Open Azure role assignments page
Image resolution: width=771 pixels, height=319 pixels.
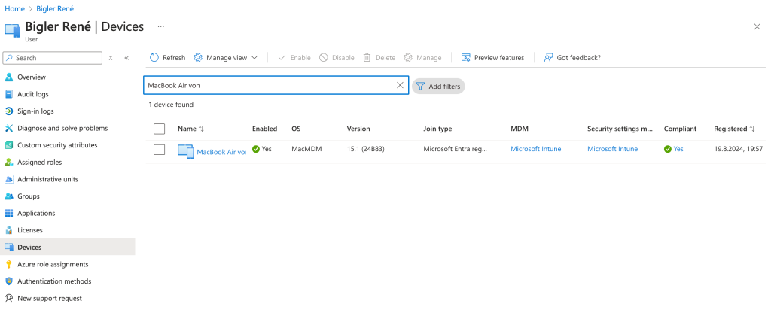point(53,264)
